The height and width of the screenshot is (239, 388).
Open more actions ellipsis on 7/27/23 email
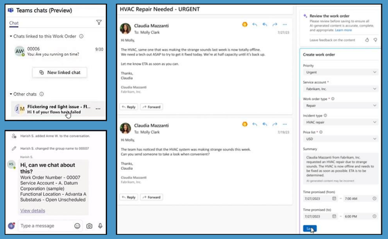(285, 24)
